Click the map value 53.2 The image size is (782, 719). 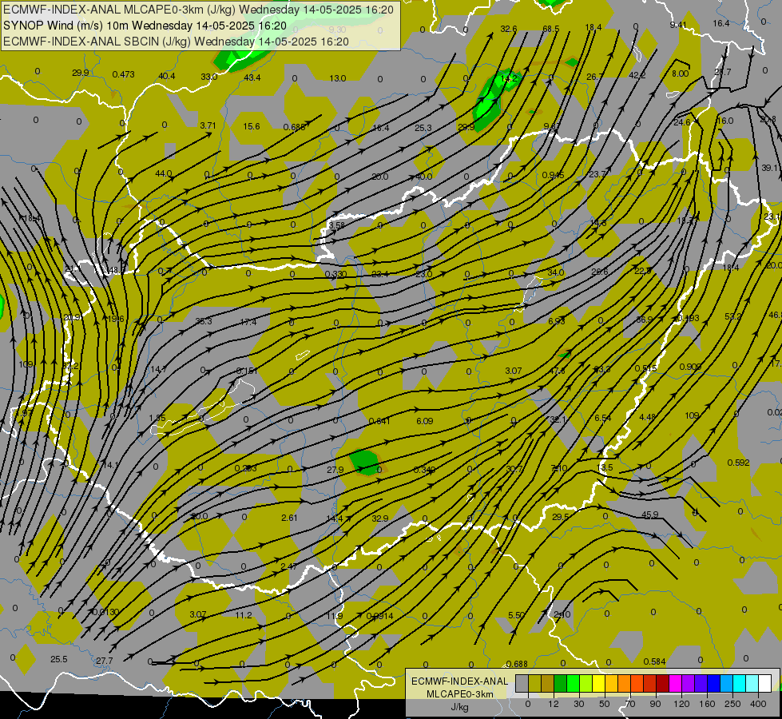click(x=733, y=316)
